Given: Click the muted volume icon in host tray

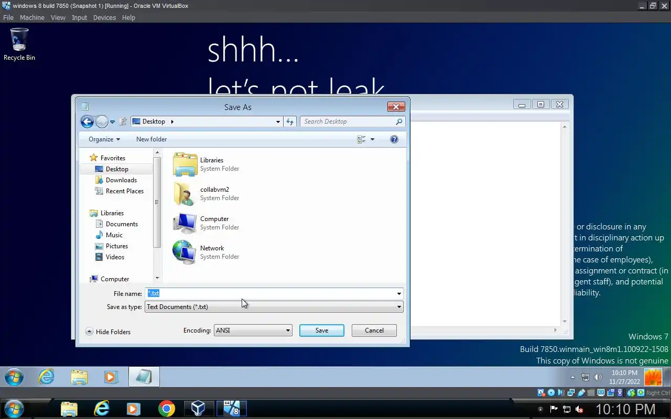Looking at the screenshot, I should point(580,409).
